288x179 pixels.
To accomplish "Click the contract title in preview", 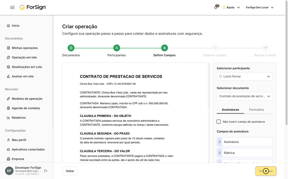I will [x=121, y=76].
